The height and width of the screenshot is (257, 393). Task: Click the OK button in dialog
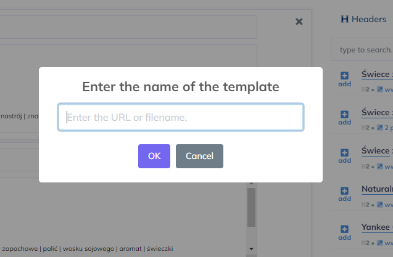(x=154, y=156)
